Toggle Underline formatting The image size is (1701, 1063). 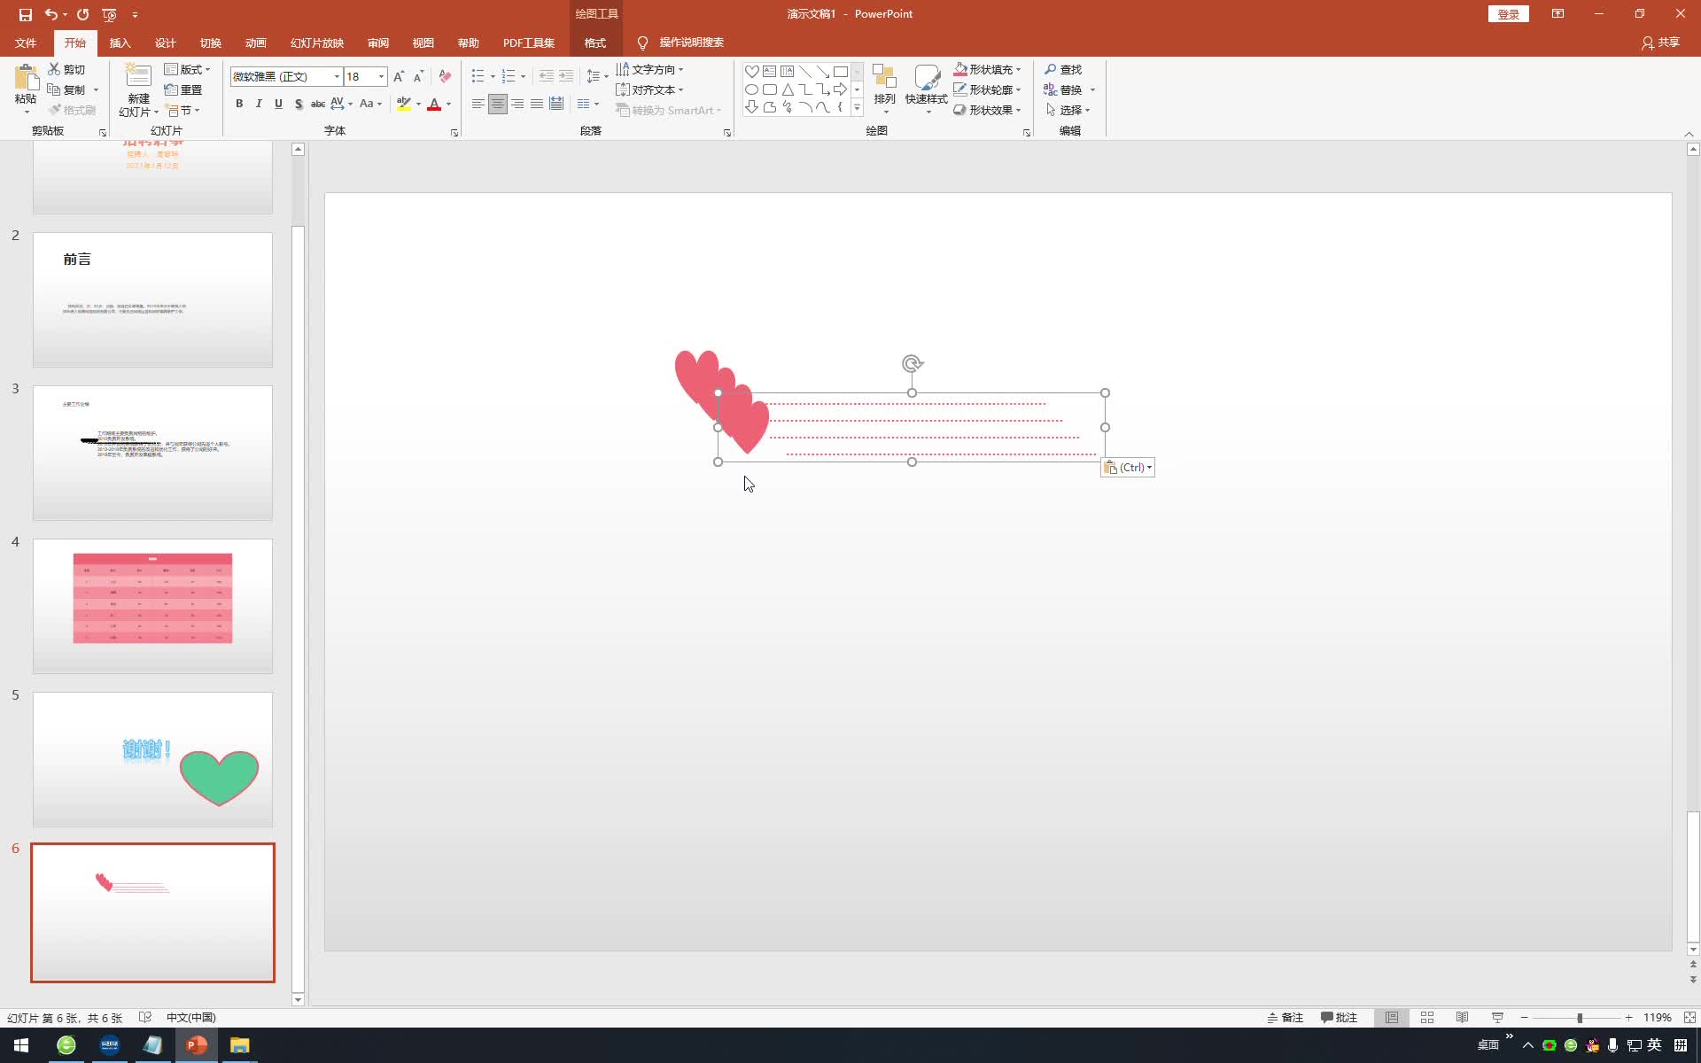point(278,104)
